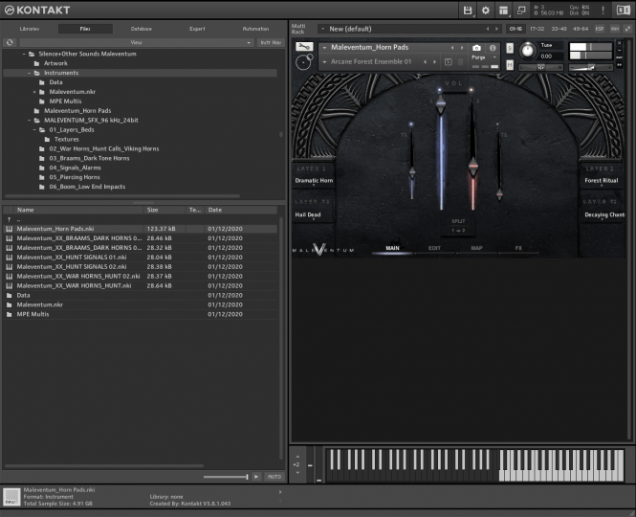Load previous instrument for Maleventum_Horn Pads
Screen dimensions: 636x517
[x=452, y=48]
